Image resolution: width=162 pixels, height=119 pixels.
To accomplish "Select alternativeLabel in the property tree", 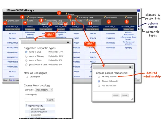I will (38, 109).
